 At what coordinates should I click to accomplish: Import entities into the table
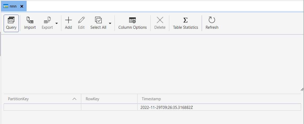click(x=30, y=23)
